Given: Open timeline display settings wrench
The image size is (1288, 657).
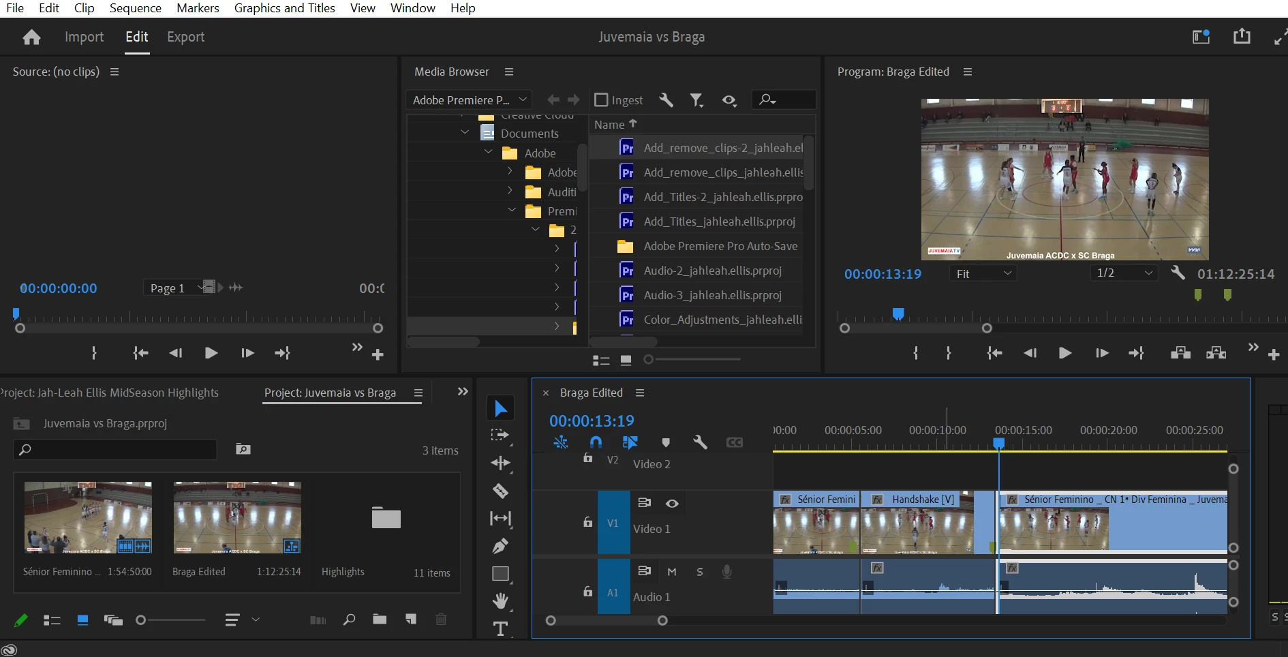Looking at the screenshot, I should point(700,442).
